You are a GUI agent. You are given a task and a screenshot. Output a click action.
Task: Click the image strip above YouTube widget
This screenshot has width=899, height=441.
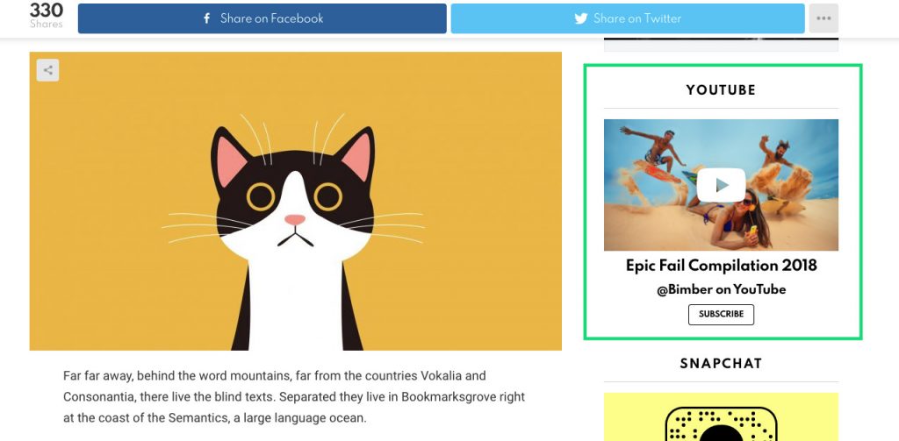pyautogui.click(x=722, y=45)
